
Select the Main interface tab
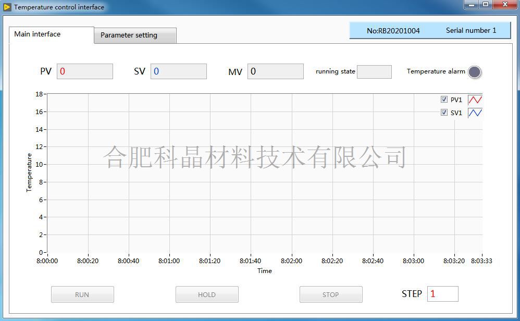click(51, 34)
